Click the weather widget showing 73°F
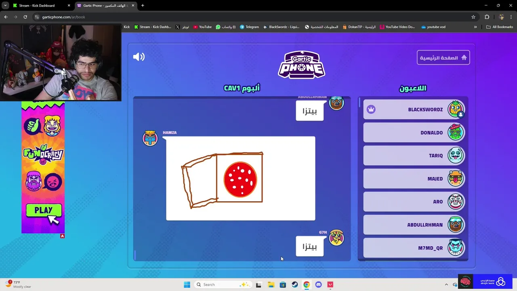This screenshot has height=291, width=517. coord(18,285)
